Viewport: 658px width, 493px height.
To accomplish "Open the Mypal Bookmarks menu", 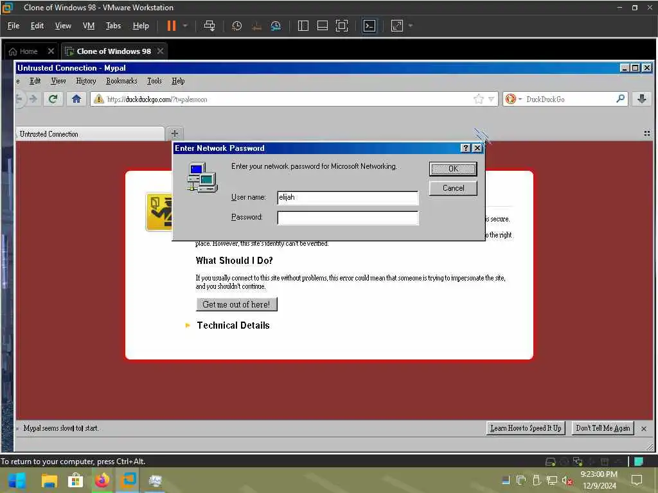I will (121, 81).
